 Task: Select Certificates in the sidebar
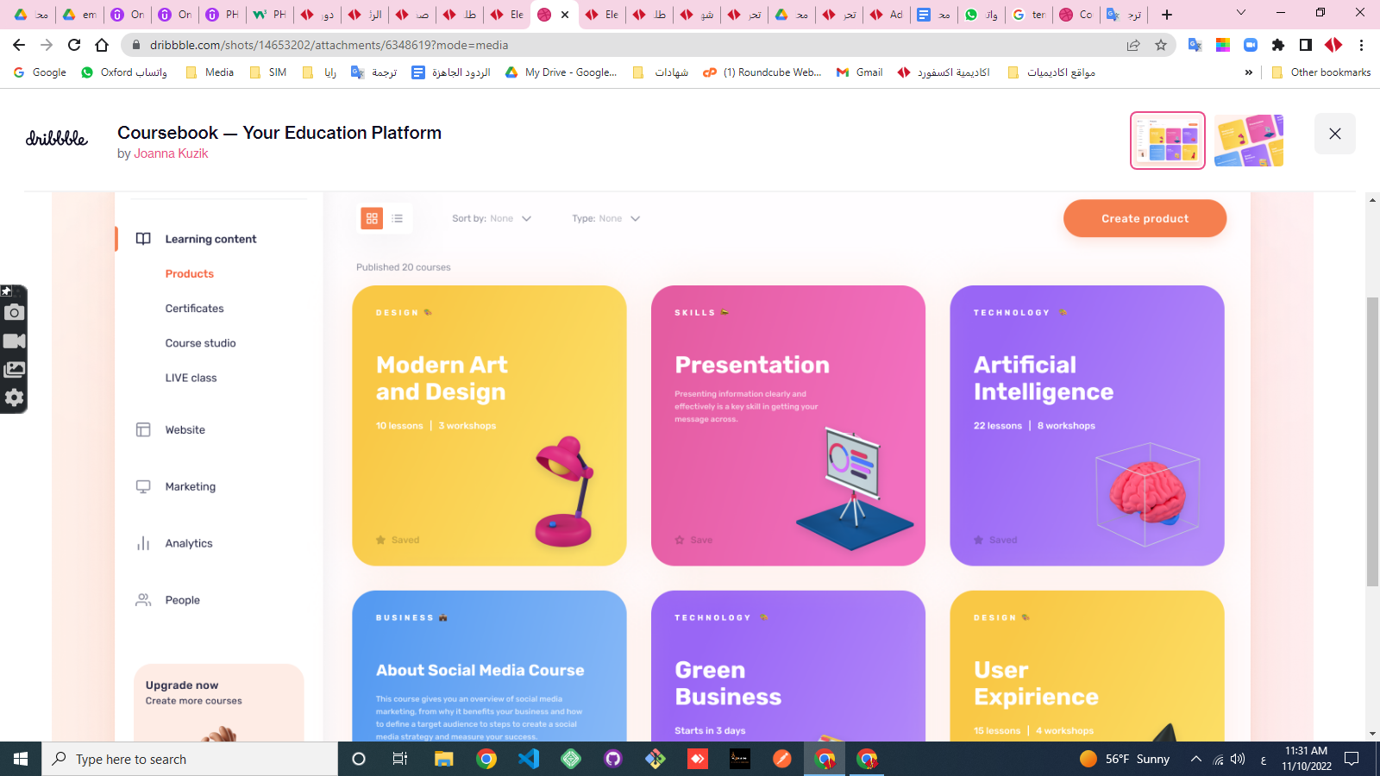coord(194,309)
